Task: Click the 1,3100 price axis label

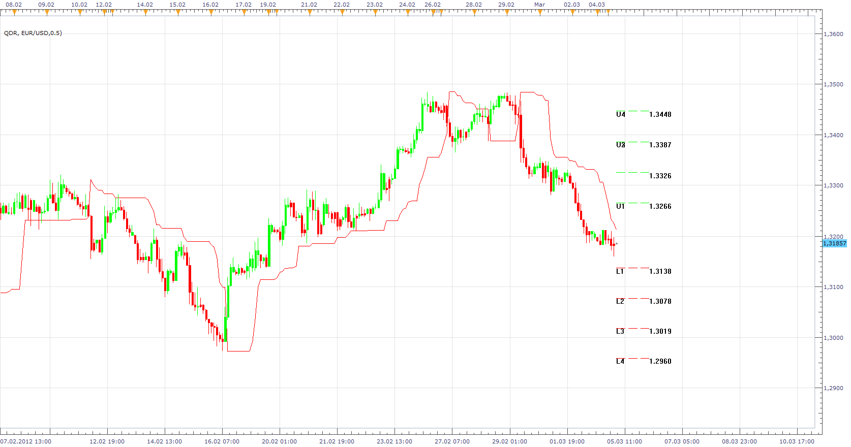Action: click(x=833, y=287)
